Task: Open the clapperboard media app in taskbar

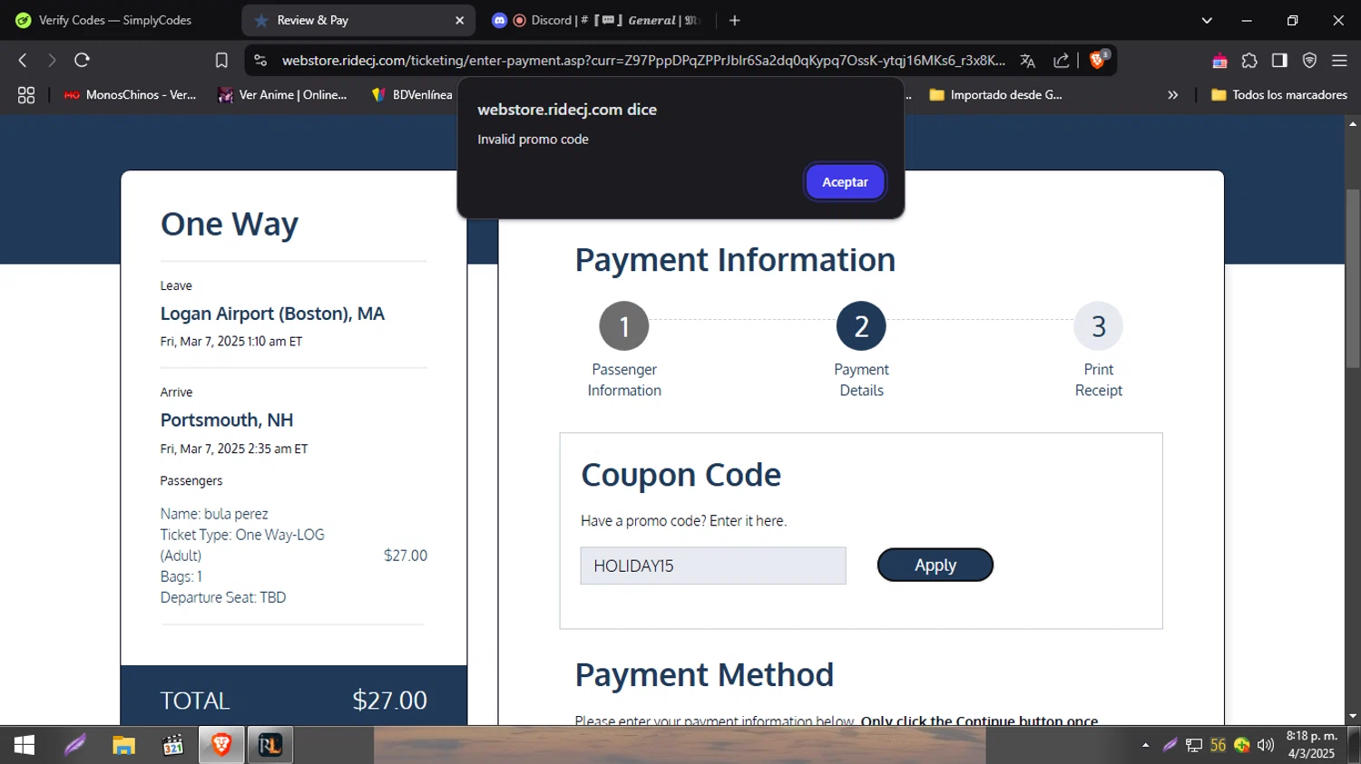Action: tap(172, 745)
